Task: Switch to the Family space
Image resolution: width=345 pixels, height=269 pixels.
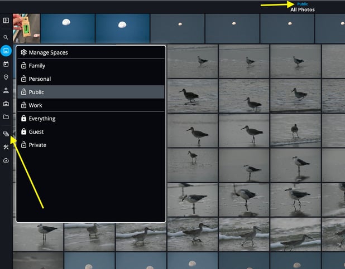Action: pos(37,66)
